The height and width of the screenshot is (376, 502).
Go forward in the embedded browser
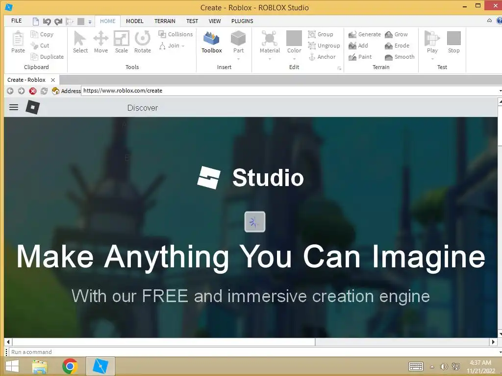(x=21, y=91)
